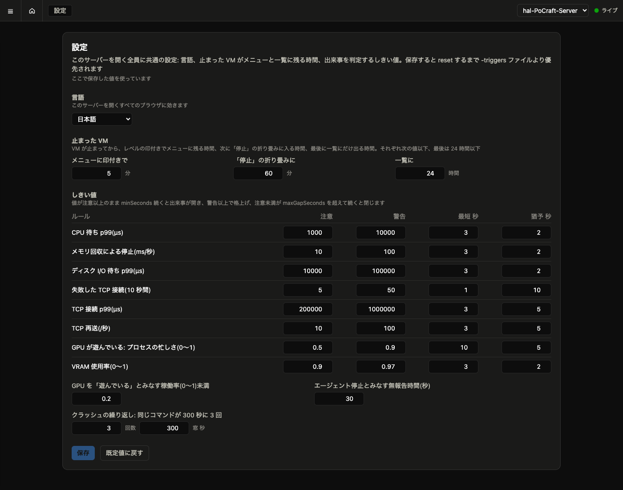Edit CPU 待ち p99 注意 value 1000
Viewport: 623px width, 490px height.
point(308,233)
